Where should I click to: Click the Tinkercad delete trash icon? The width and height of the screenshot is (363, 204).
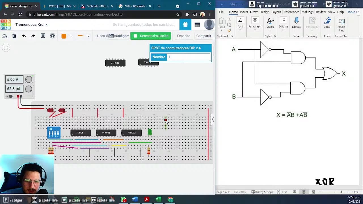pyautogui.click(x=14, y=36)
